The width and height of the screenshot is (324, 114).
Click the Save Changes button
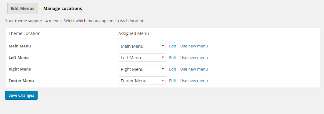click(21, 95)
